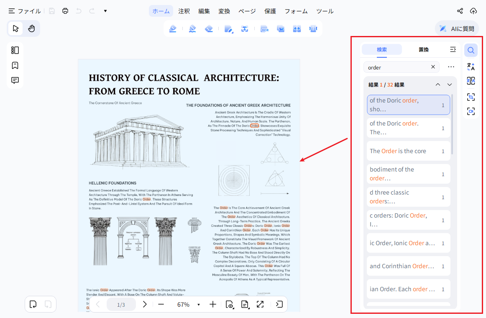Select result "bodiment of the order…"

point(409,174)
